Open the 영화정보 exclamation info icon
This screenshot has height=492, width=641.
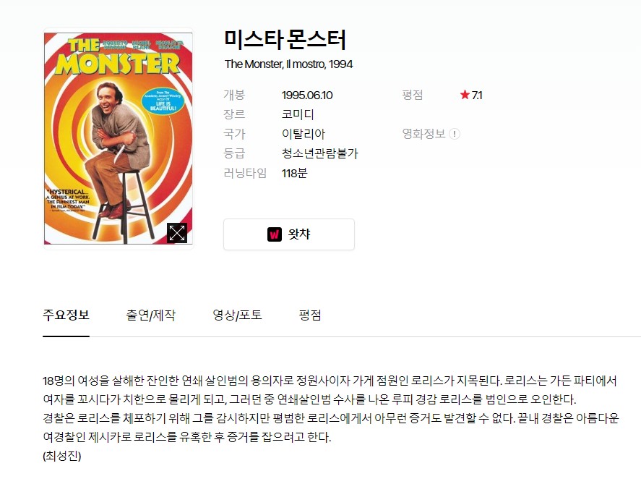coord(454,134)
